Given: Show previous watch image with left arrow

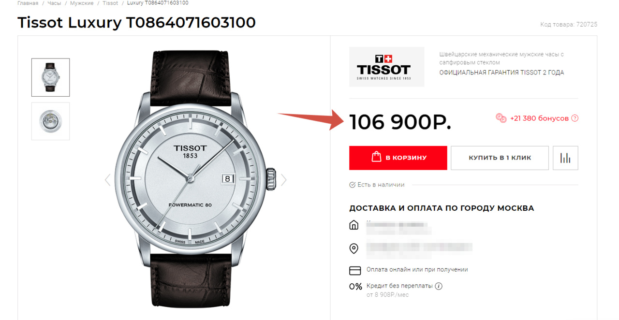Looking at the screenshot, I should tap(107, 180).
